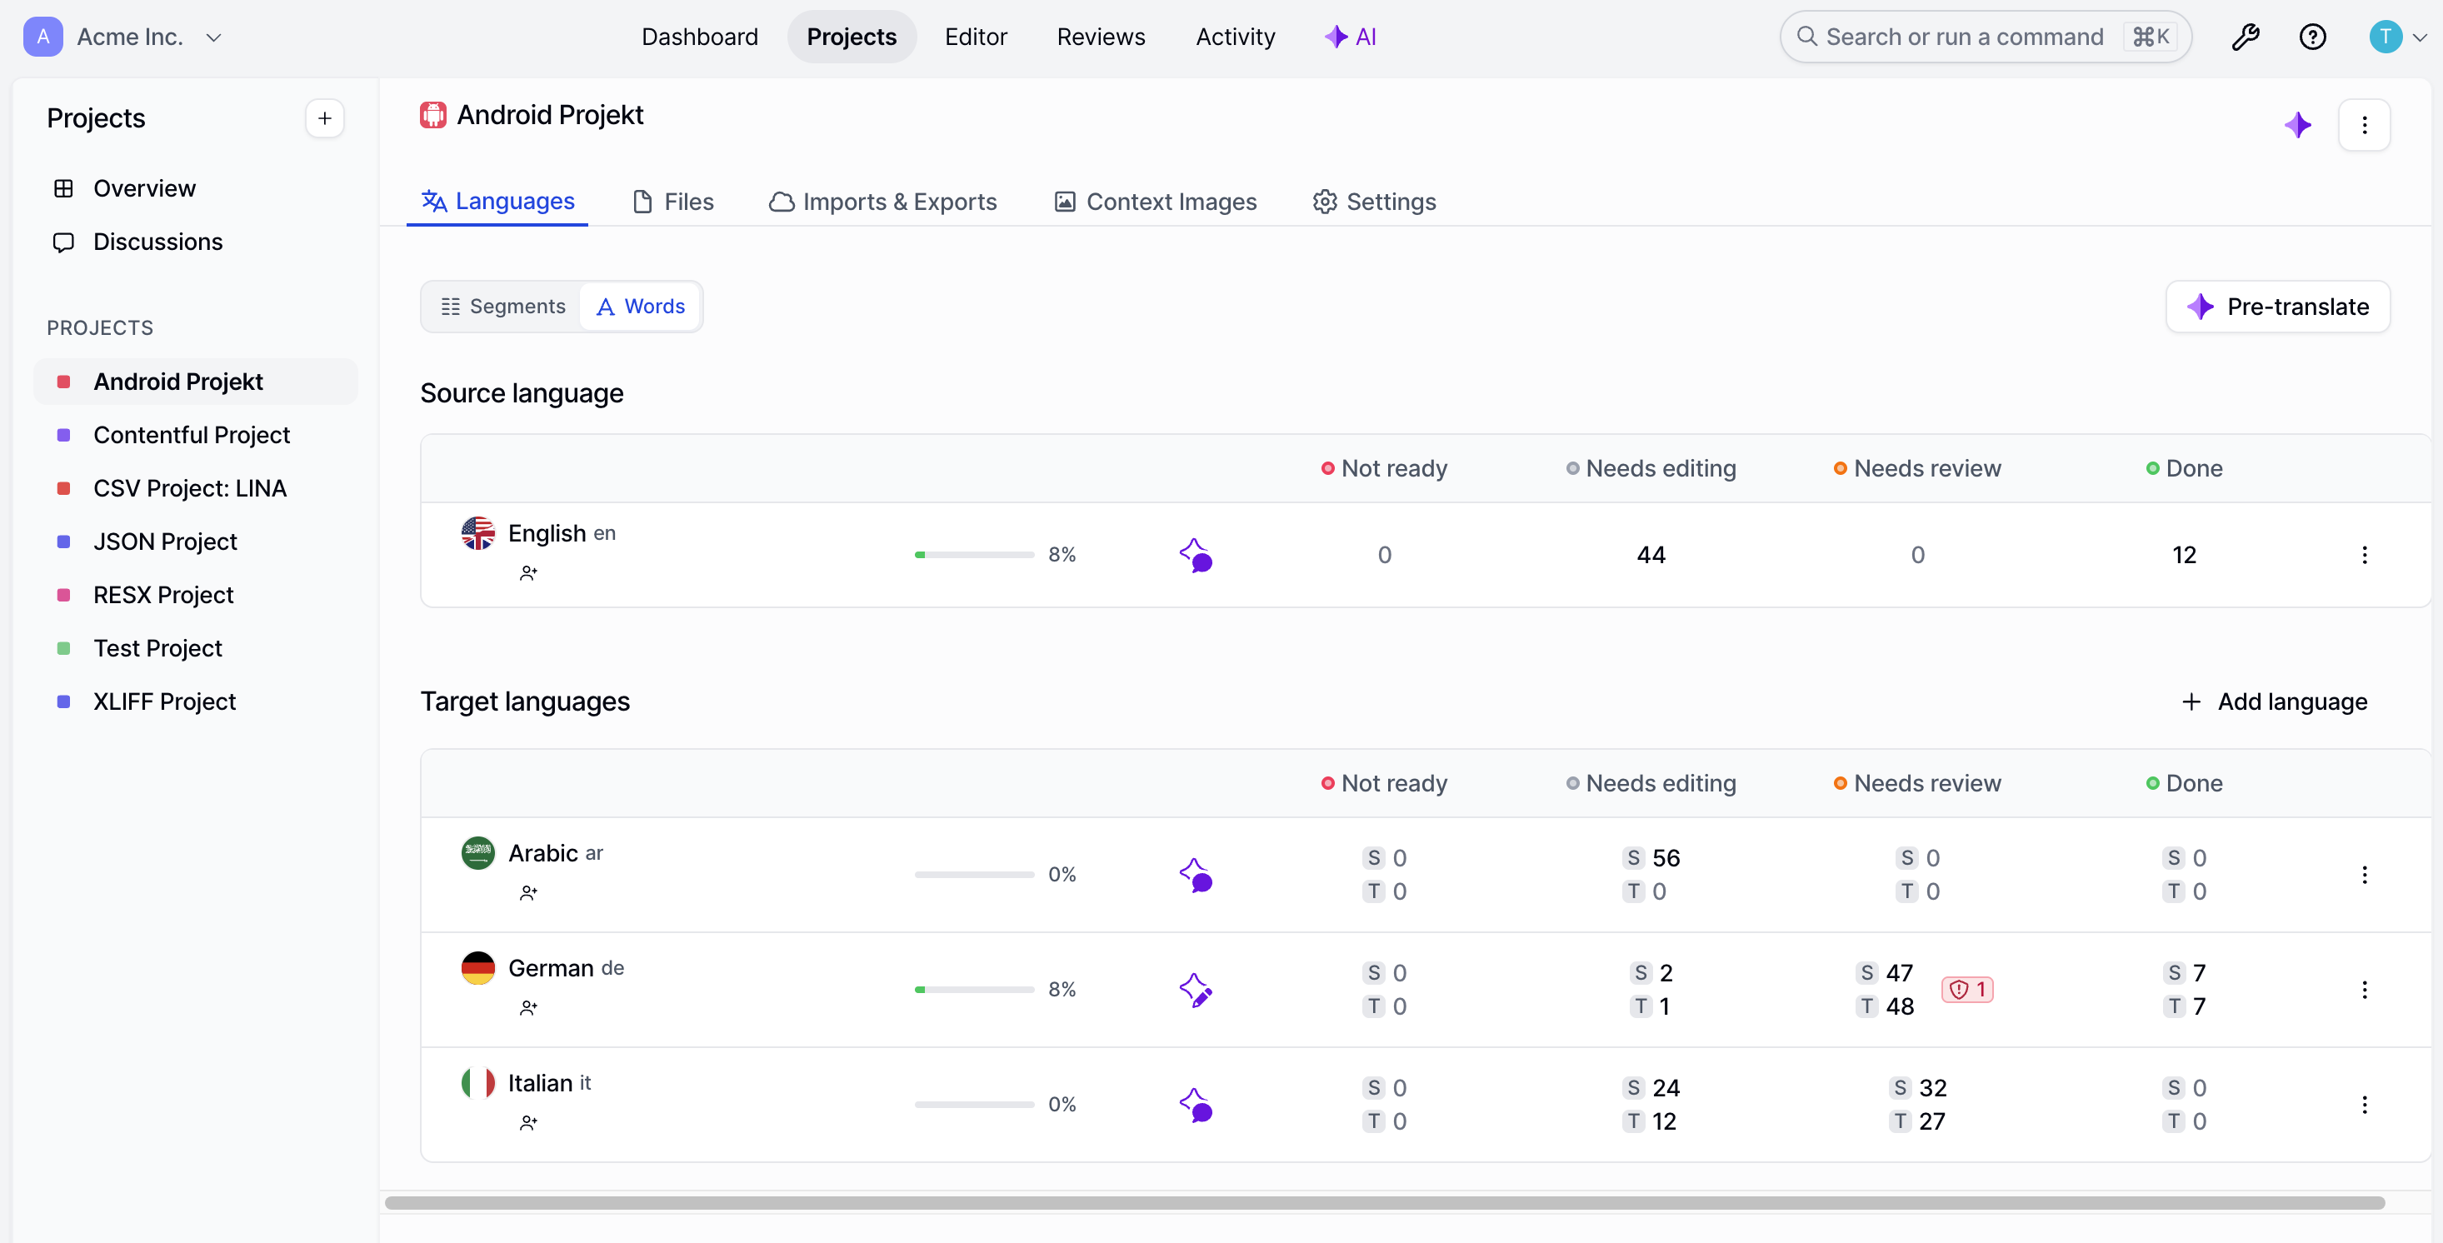Open the Projects menu item

[851, 37]
